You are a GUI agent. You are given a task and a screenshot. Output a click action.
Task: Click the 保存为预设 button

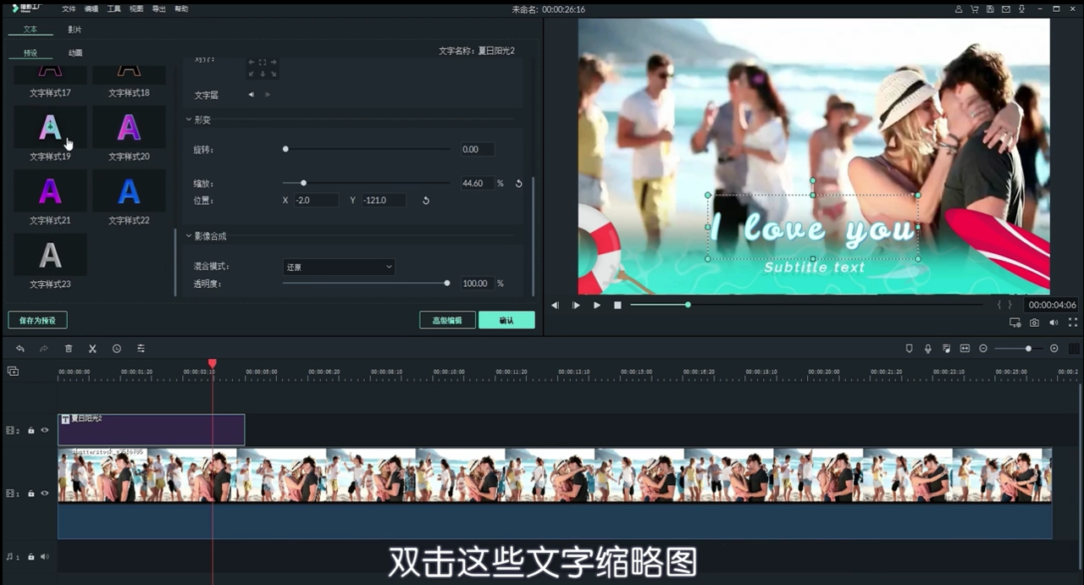37,320
